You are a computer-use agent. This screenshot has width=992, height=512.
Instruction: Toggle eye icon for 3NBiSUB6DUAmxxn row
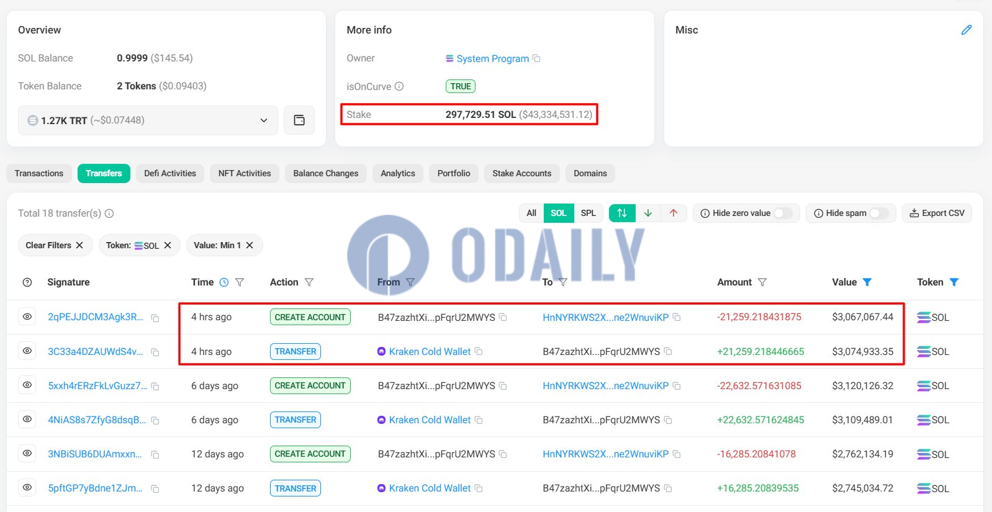[27, 453]
